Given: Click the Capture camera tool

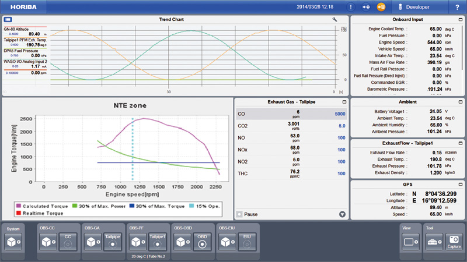Looking at the screenshot, I should 453,240.
